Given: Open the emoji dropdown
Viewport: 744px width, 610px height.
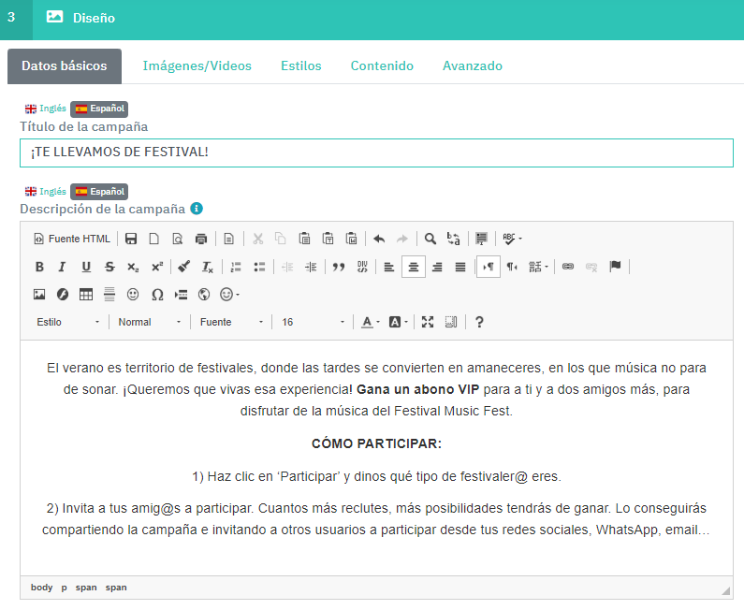Looking at the screenshot, I should tap(230, 295).
